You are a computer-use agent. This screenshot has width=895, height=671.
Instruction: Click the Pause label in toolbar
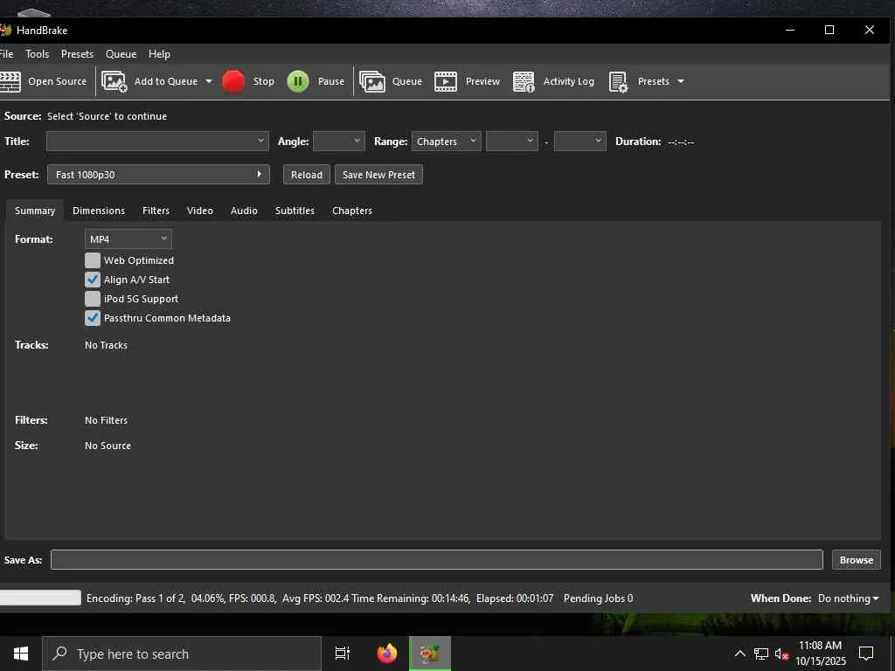[331, 81]
